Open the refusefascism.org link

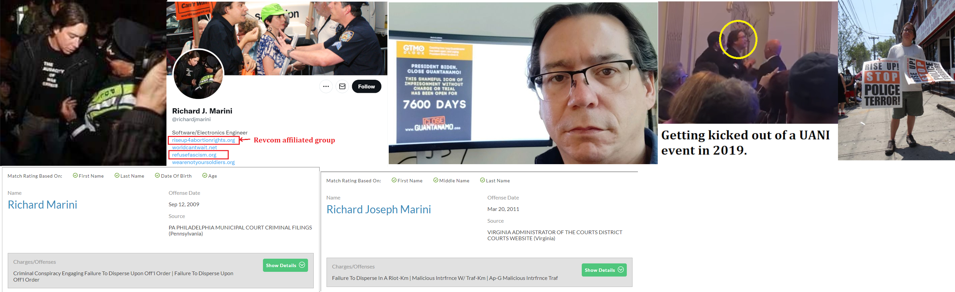[x=194, y=155]
